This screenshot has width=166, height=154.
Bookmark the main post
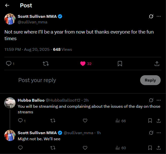pos(120,64)
